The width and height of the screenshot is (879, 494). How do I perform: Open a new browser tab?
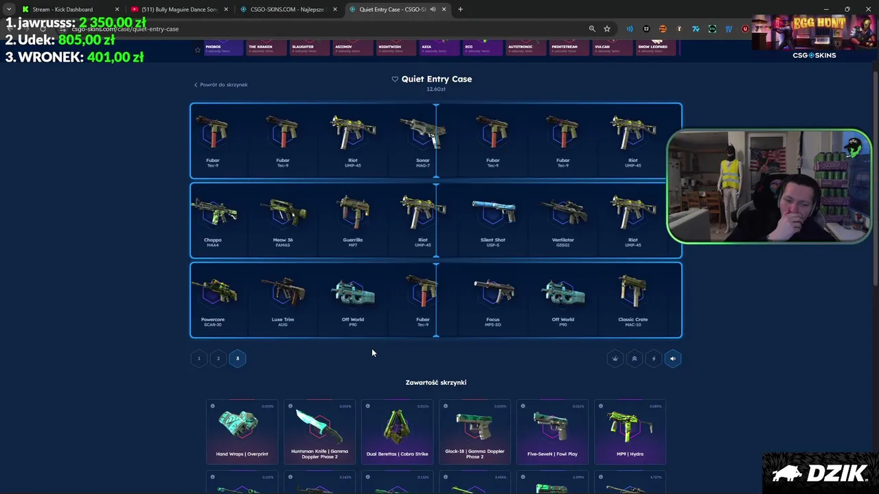(x=460, y=9)
